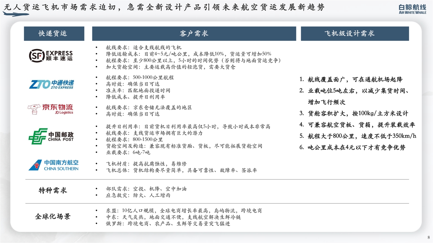
Task: Click the China Post logo
Action: tap(51, 136)
